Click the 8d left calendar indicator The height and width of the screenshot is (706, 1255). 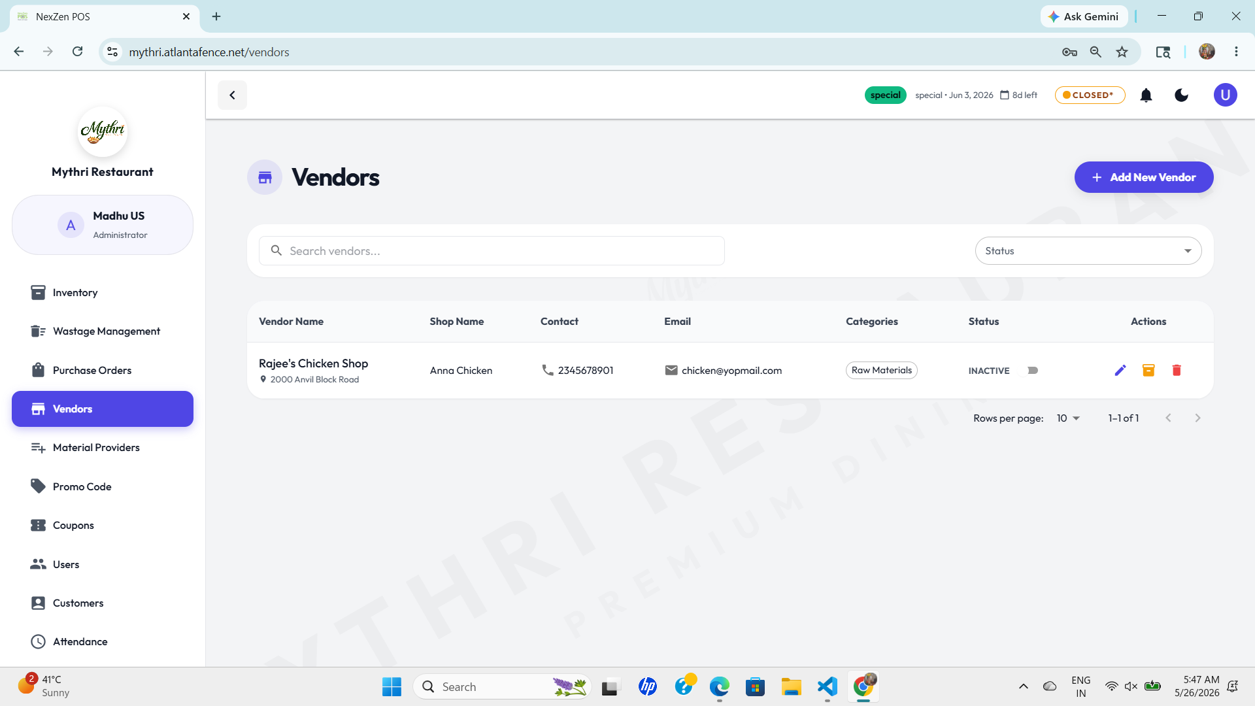pos(1018,95)
